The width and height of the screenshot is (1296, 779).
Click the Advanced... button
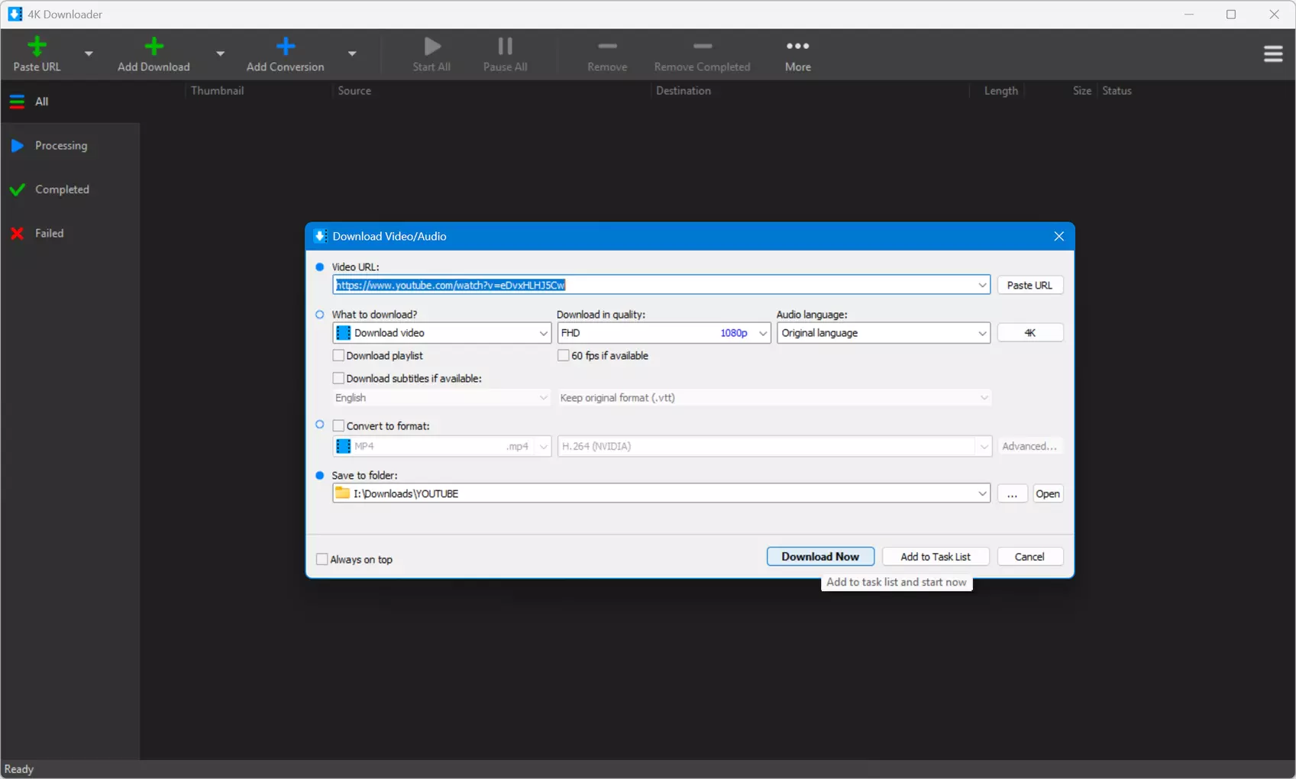pos(1029,446)
